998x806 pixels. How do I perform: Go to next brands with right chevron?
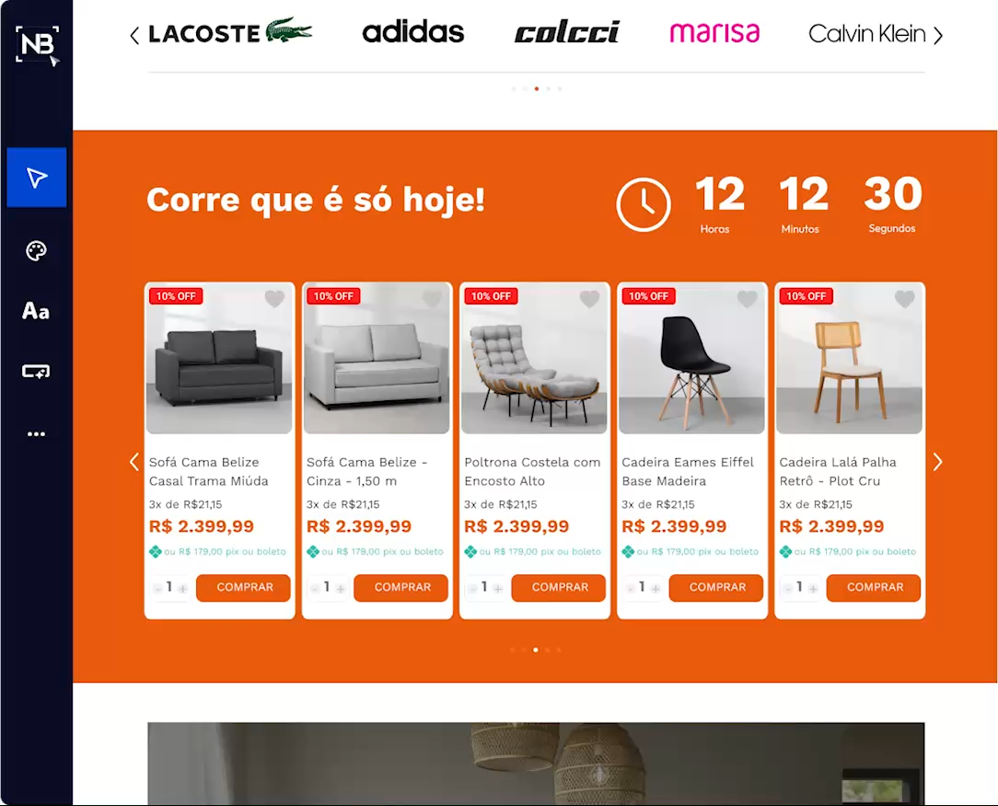tap(938, 35)
